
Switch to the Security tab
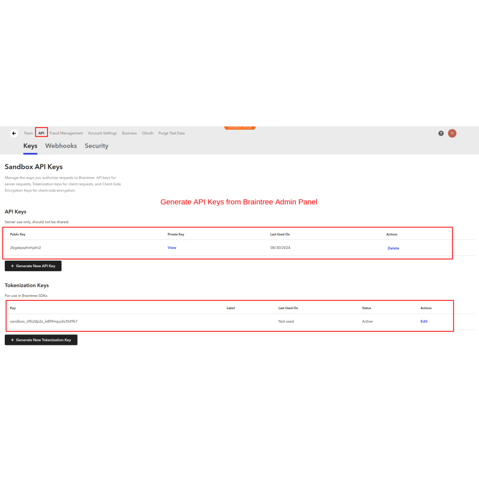(96, 146)
